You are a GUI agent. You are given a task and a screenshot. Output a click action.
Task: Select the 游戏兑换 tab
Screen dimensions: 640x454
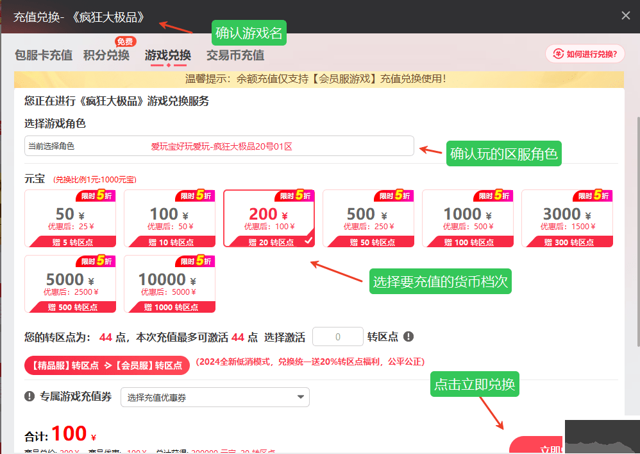click(167, 55)
